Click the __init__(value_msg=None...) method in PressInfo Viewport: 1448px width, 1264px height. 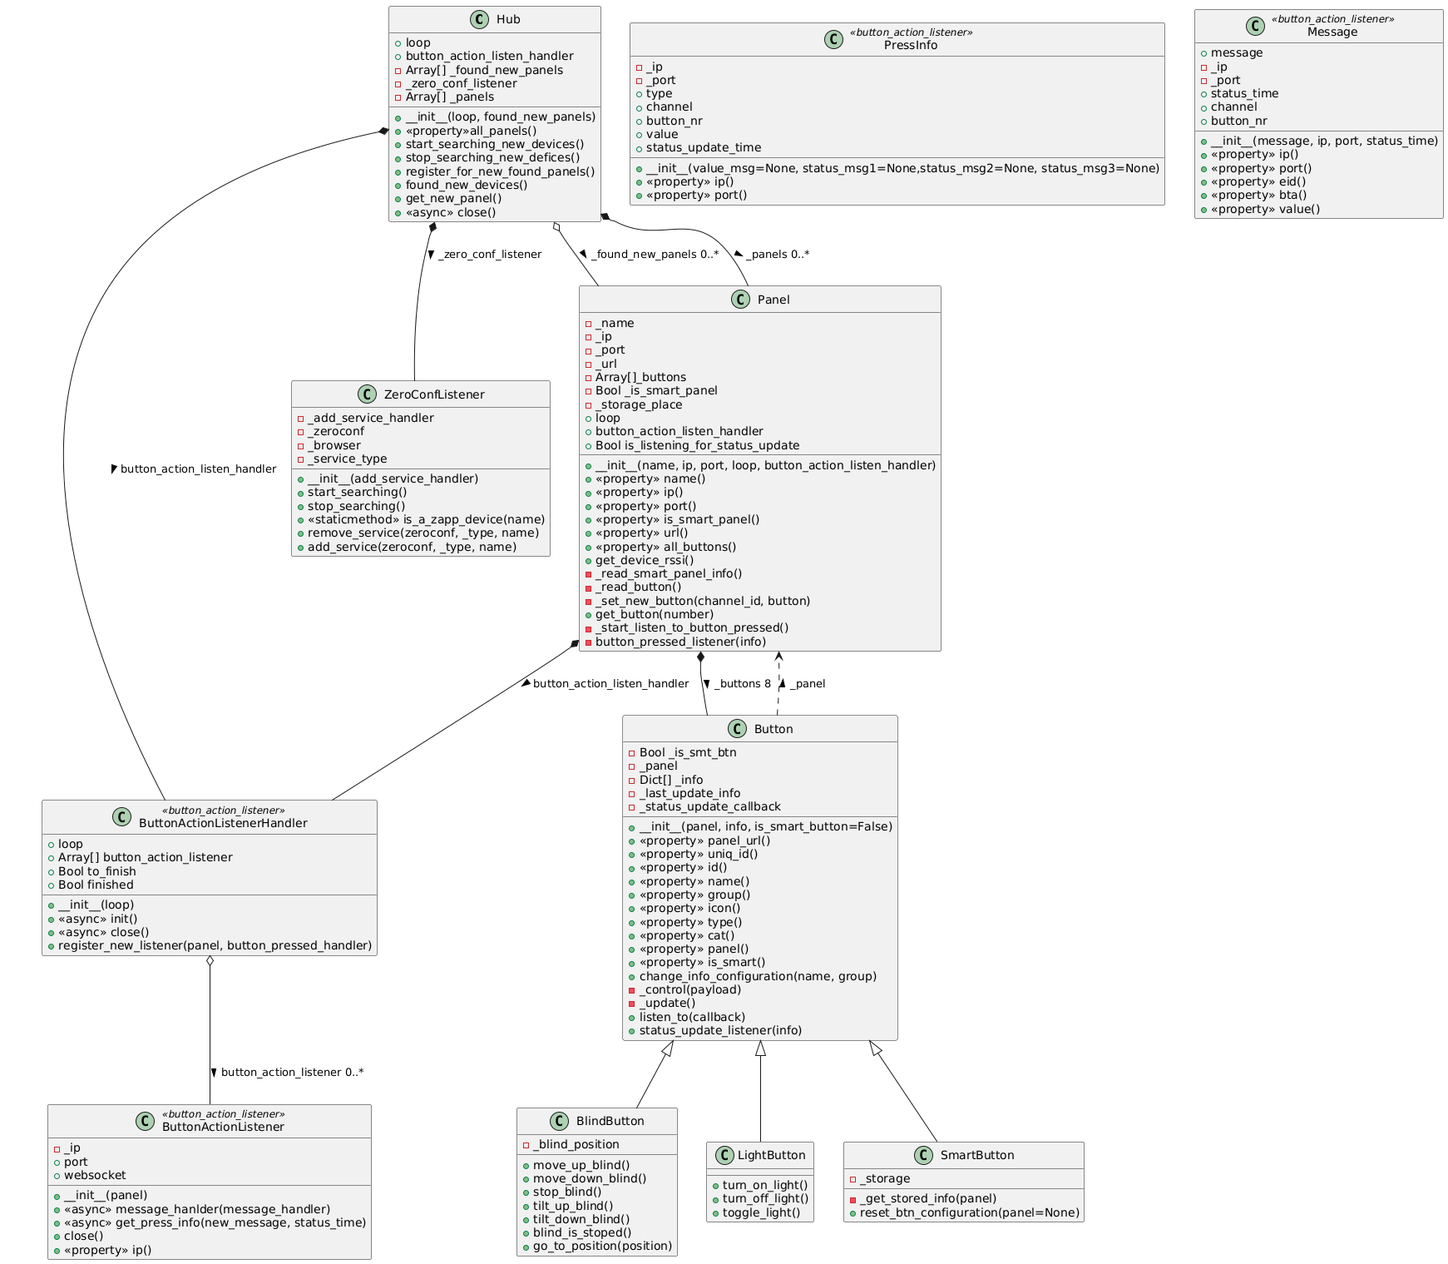(902, 168)
